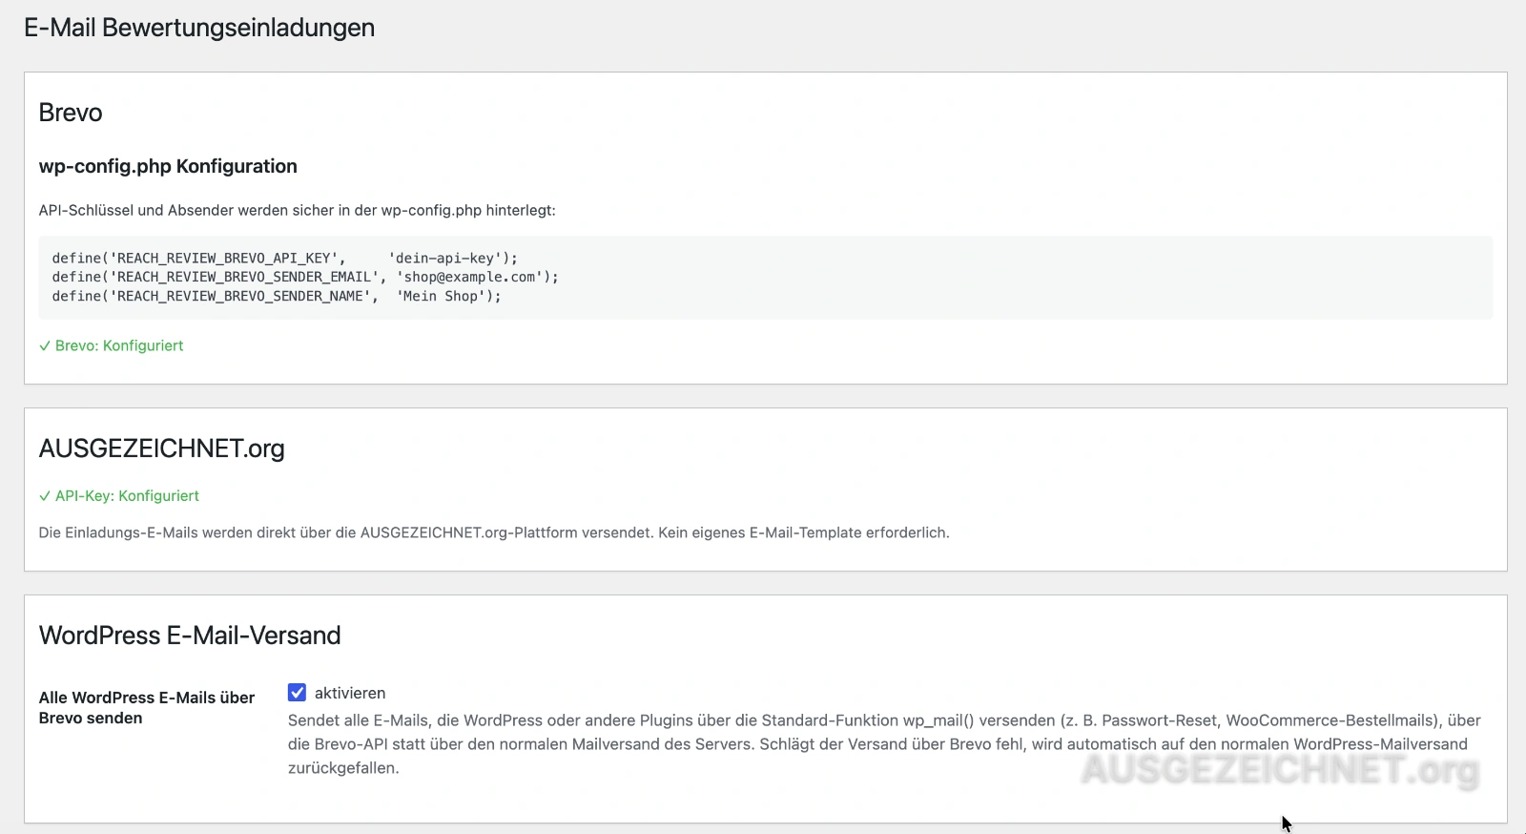Click the description starting 'Sendet alle E-Mails'
This screenshot has width=1526, height=834.
point(884,744)
